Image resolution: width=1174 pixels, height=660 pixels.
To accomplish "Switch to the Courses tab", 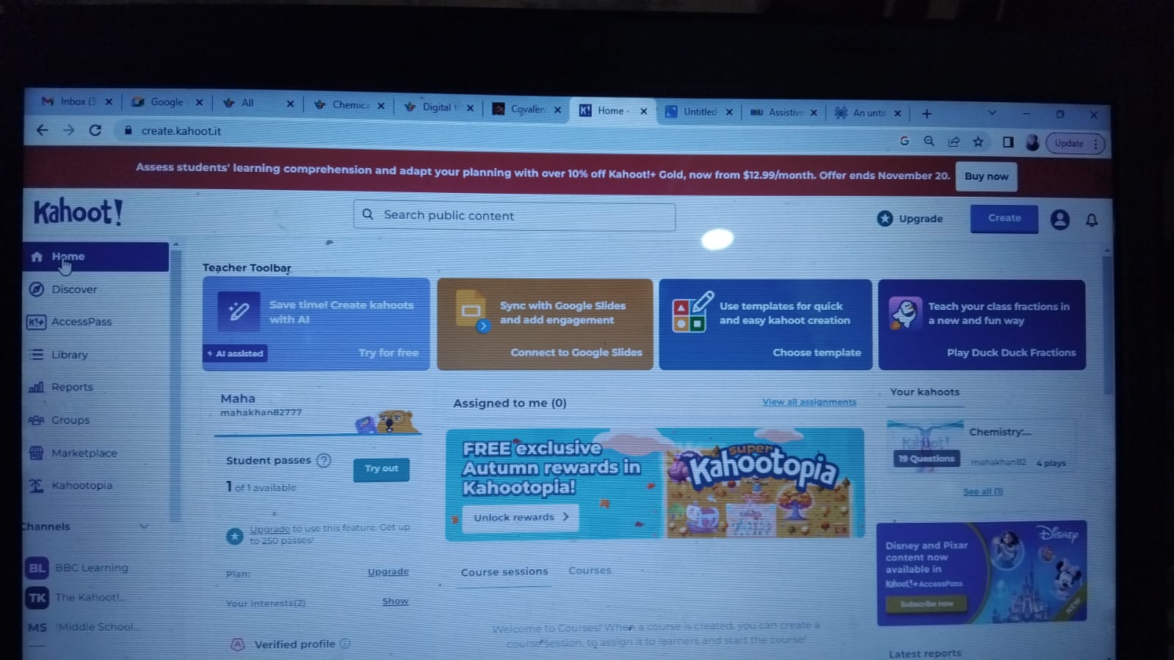I will point(590,570).
